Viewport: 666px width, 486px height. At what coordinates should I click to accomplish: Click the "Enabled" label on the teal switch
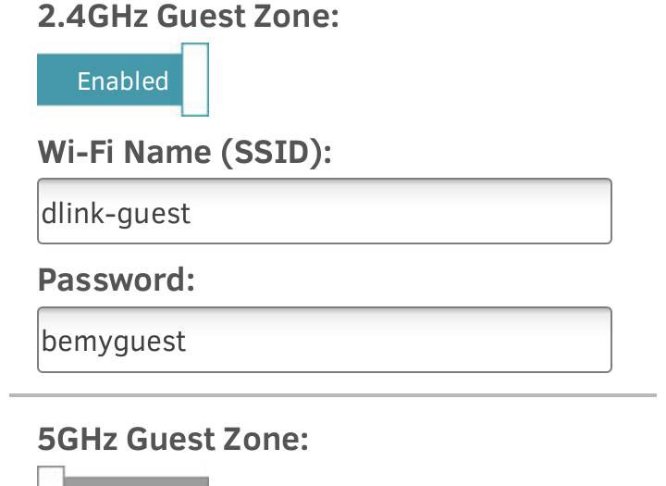click(123, 81)
